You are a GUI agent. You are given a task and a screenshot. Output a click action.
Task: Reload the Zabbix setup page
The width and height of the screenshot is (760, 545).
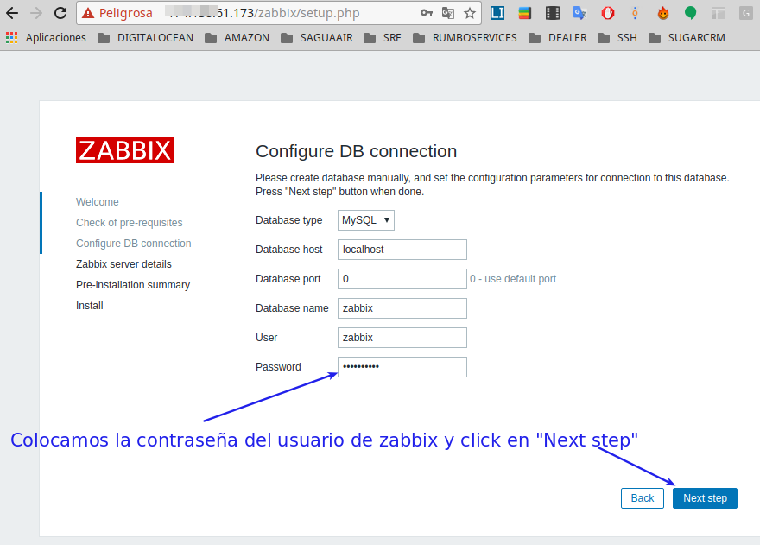click(60, 13)
